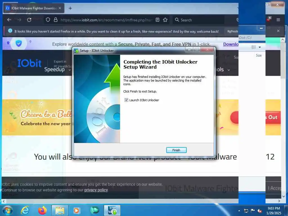Click the padlock site security icon
288x216 pixels.
[x=56, y=20]
